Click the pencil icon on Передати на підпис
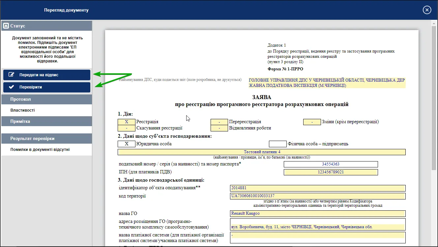The width and height of the screenshot is (438, 247). (12, 75)
